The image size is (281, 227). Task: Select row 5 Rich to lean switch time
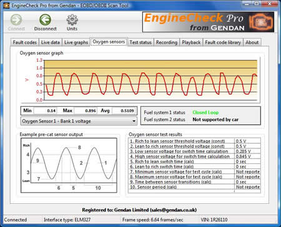coord(194,162)
